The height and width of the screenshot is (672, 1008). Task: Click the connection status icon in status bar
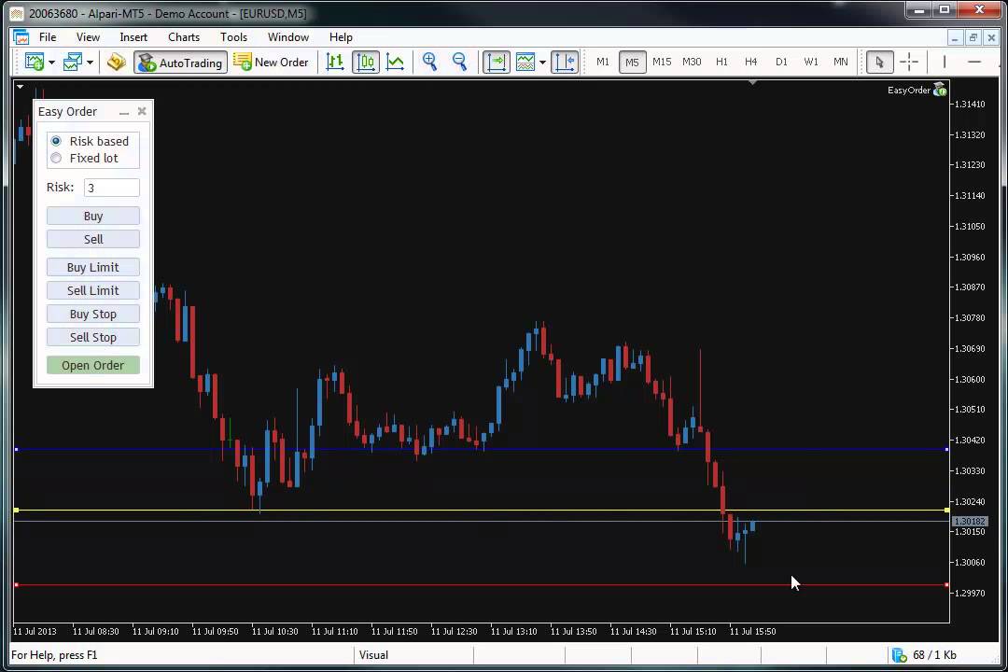click(x=900, y=654)
